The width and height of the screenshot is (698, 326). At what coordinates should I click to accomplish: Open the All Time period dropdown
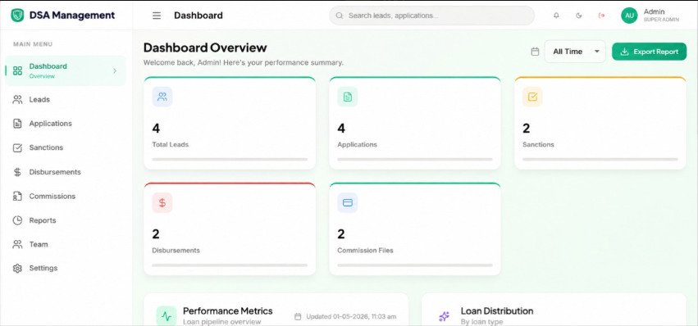click(x=575, y=52)
